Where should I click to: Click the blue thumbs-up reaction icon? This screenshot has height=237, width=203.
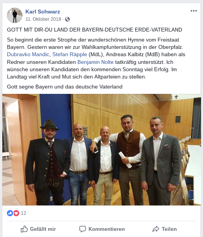point(10,213)
